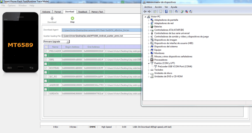Click the Adaptadores de pantalla icon

[x=152, y=20]
